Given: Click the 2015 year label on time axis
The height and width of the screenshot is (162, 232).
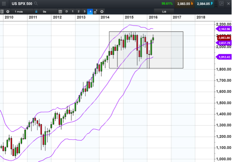Looking at the screenshot, I should pyautogui.click(x=129, y=17).
